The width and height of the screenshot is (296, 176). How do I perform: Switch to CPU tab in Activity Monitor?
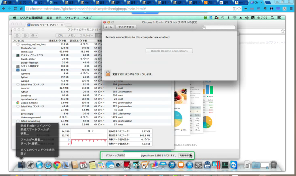point(60,35)
